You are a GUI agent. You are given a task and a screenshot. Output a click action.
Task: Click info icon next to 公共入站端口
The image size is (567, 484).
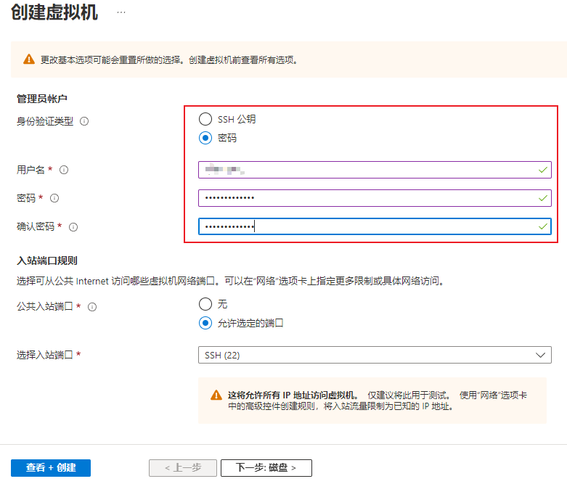[x=92, y=307]
